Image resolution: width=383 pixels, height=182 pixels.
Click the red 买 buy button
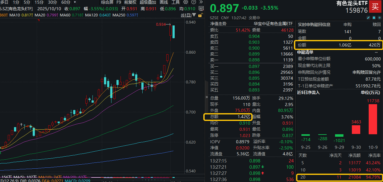point(376,6)
